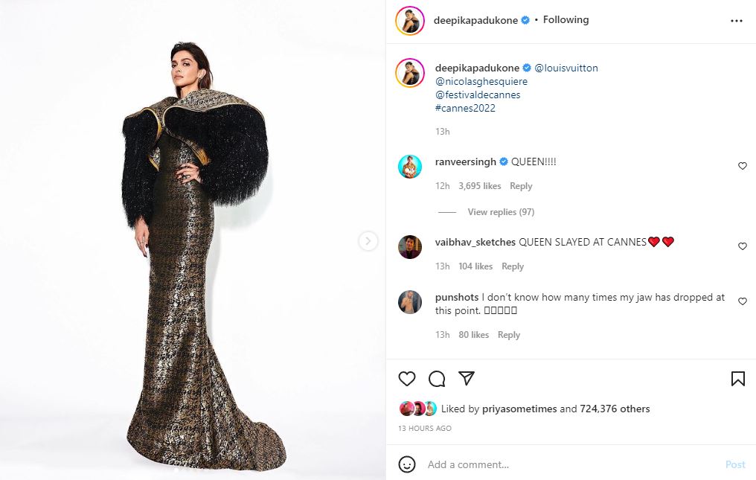Like ranveersingh's QUEEN comment
The height and width of the screenshot is (480, 756).
(743, 166)
